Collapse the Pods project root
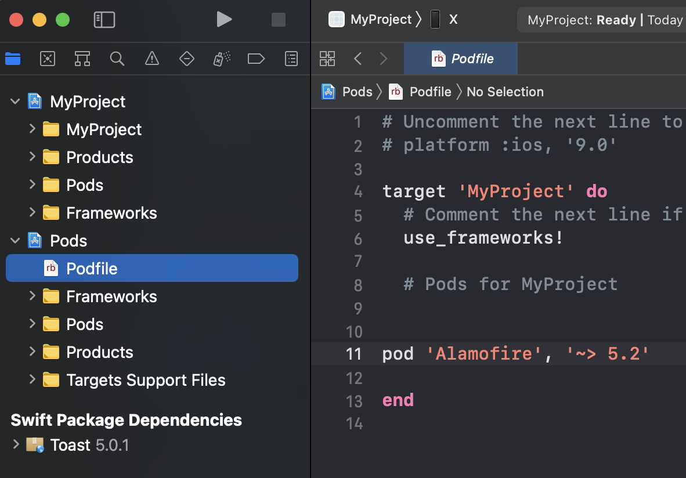The image size is (686, 478). click(15, 241)
